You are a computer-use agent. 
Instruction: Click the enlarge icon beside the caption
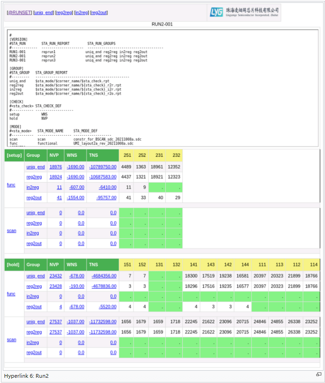click(x=318, y=375)
